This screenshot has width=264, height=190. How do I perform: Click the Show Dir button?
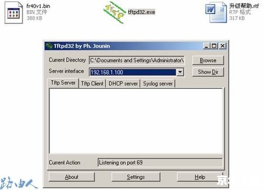click(x=208, y=72)
